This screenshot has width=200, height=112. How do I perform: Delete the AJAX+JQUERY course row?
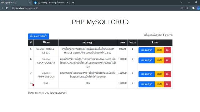167,60
